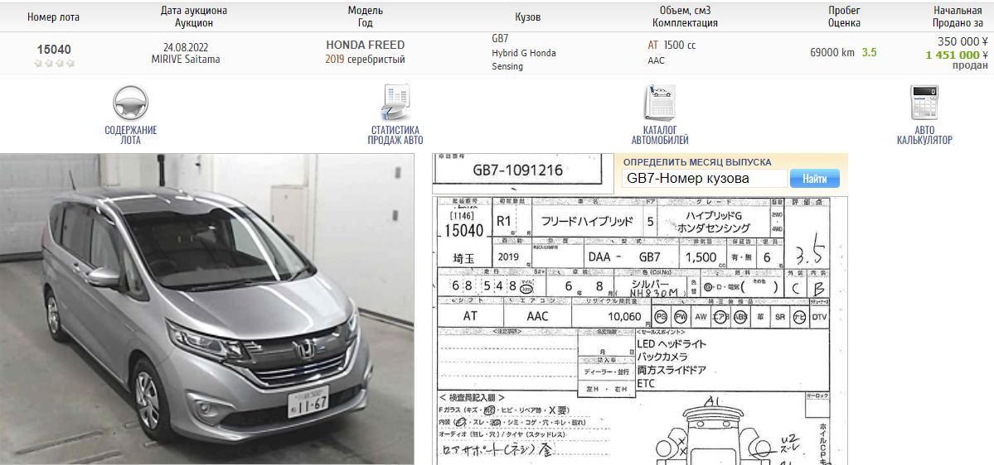Click the Кузов column header
The width and height of the screenshot is (994, 465).
(528, 17)
